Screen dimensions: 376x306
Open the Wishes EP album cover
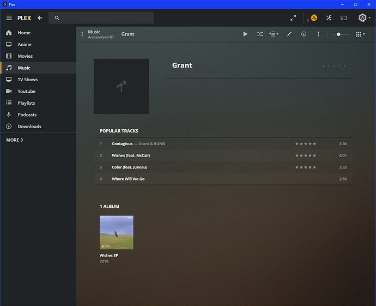click(117, 232)
